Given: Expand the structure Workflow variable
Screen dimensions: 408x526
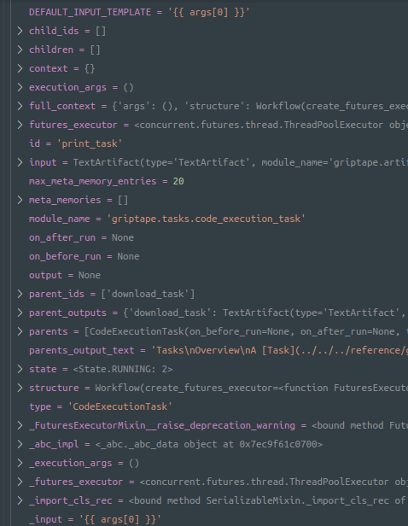Looking at the screenshot, I should tap(20, 388).
